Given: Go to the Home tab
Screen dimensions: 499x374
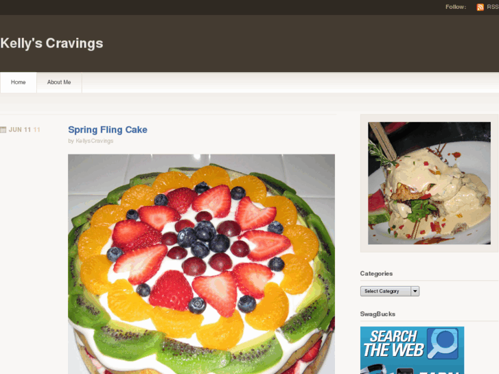Looking at the screenshot, I should (x=18, y=82).
